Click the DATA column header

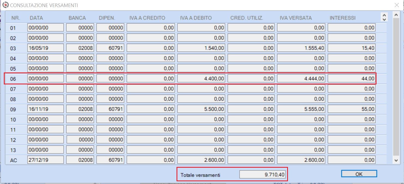click(x=37, y=18)
